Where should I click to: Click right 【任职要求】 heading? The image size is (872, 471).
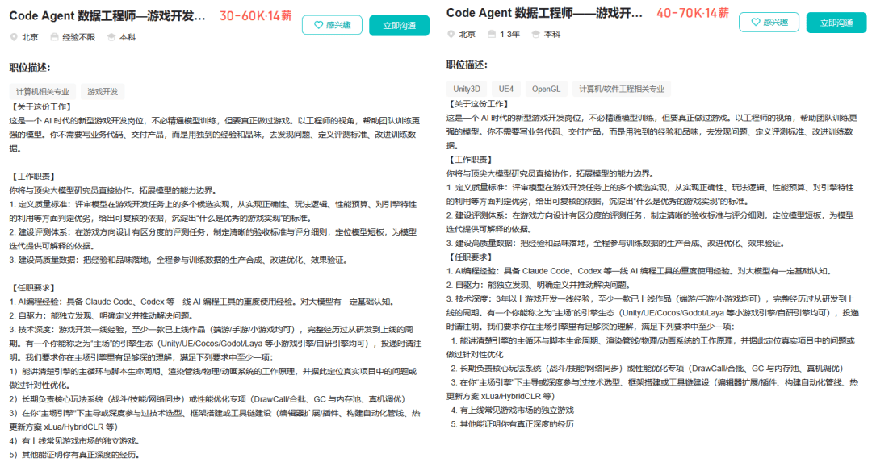pos(471,257)
